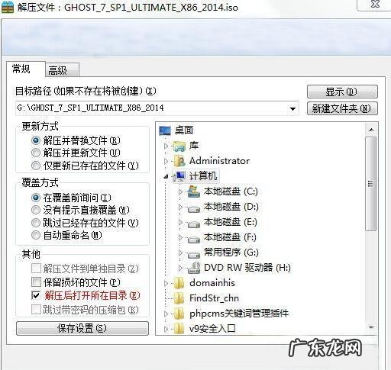Viewport: 391px width, 370px height.
Task: Choose 没有提示直接覆盖 overwrite option
Action: click(36, 210)
